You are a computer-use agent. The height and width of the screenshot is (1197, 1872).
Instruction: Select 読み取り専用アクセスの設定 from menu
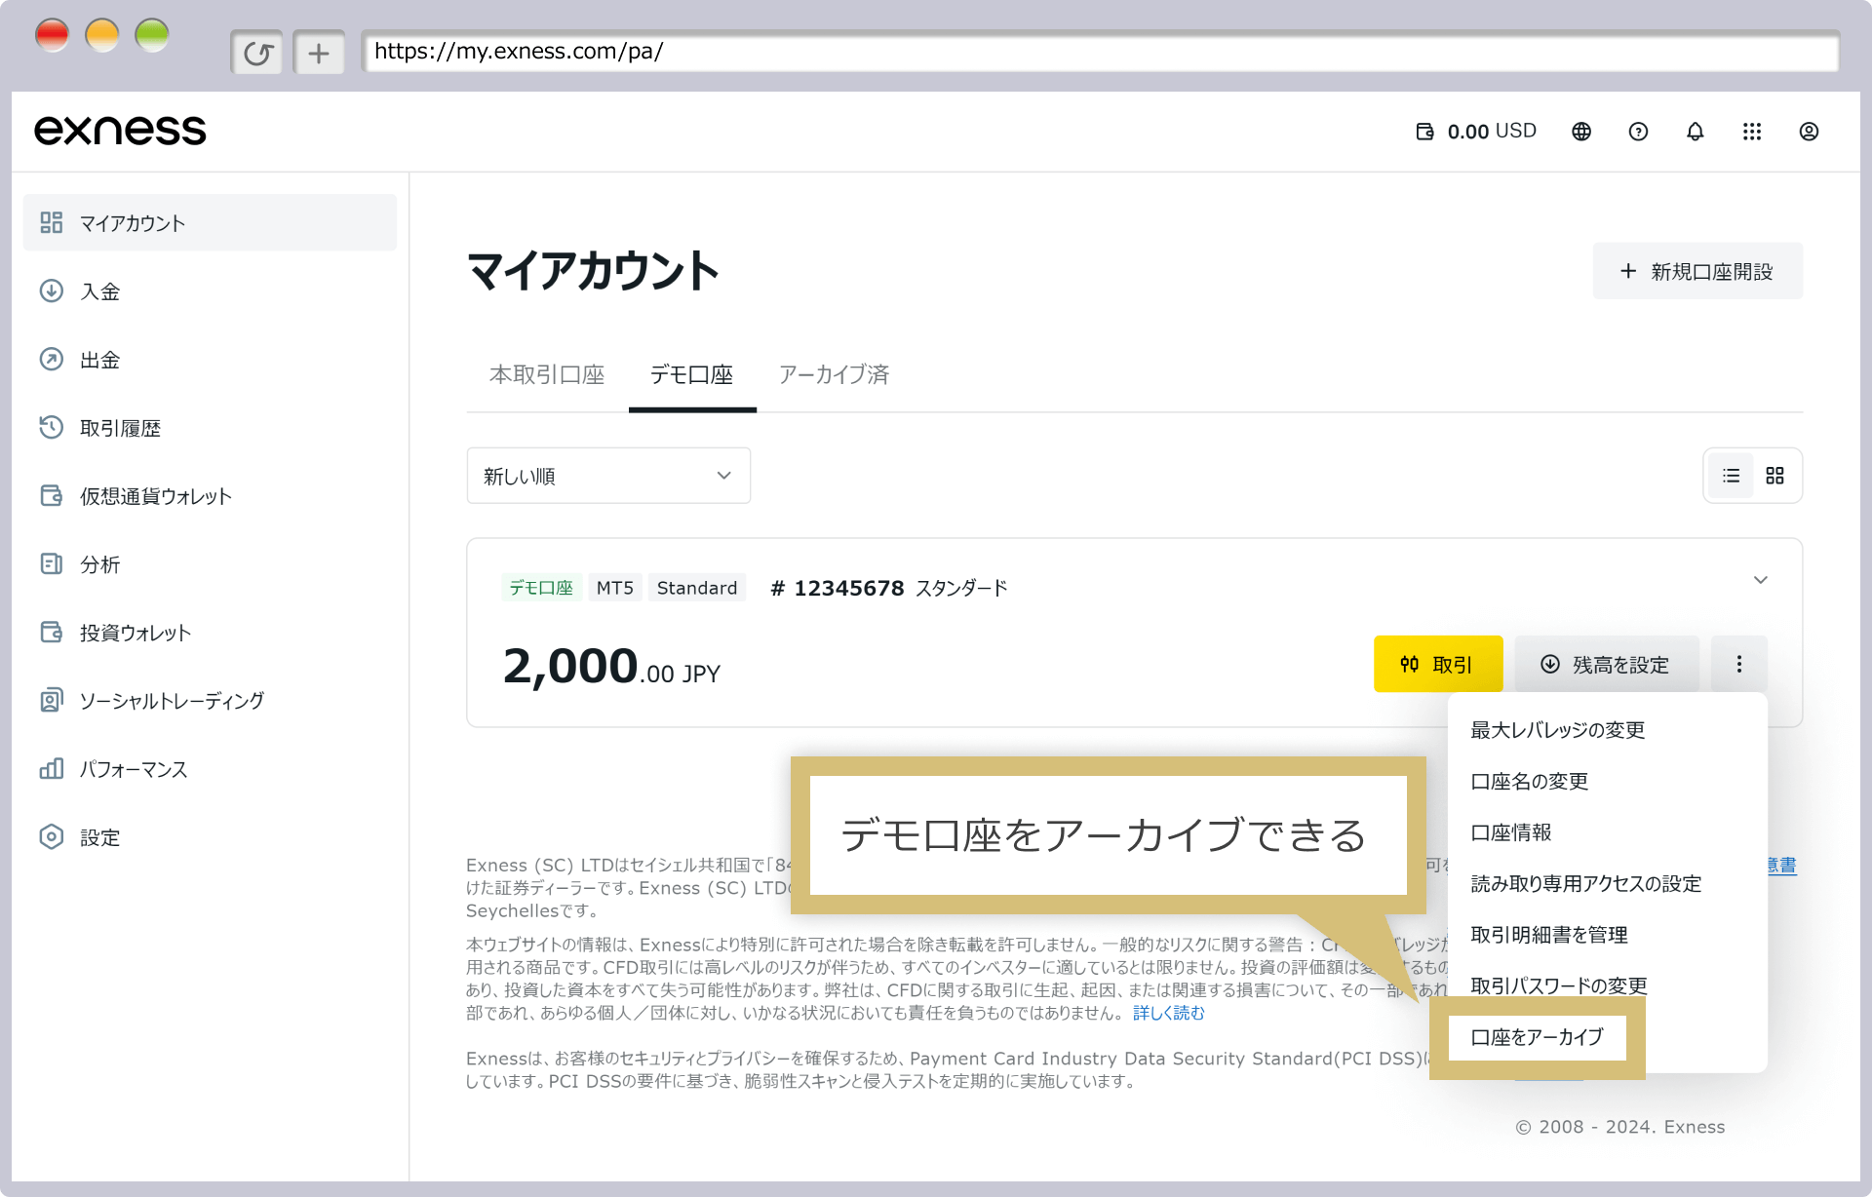click(x=1607, y=884)
